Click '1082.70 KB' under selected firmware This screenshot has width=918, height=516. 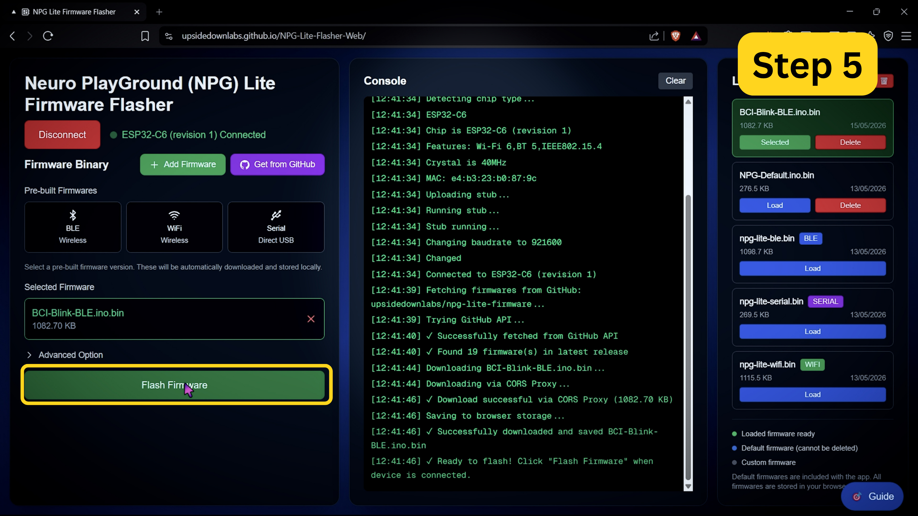tap(54, 325)
